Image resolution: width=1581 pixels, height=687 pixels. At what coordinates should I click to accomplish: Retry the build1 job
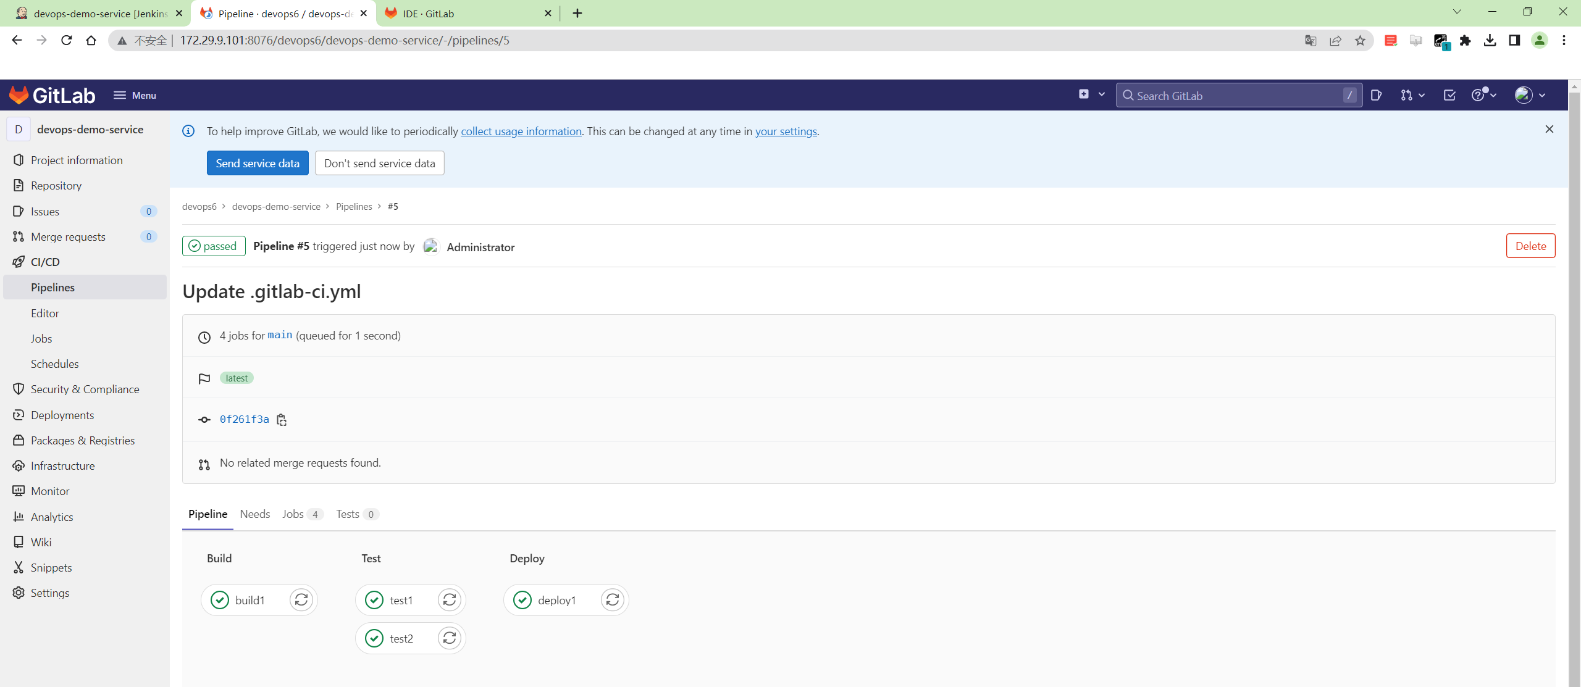coord(301,600)
